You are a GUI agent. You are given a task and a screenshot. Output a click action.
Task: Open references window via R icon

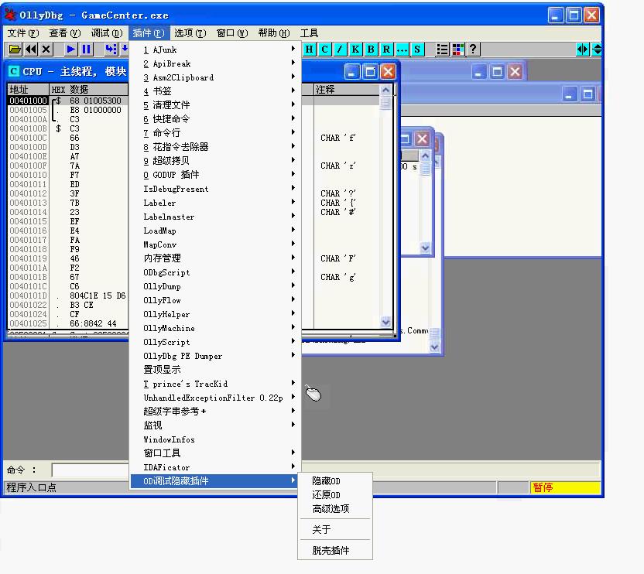pyautogui.click(x=386, y=50)
